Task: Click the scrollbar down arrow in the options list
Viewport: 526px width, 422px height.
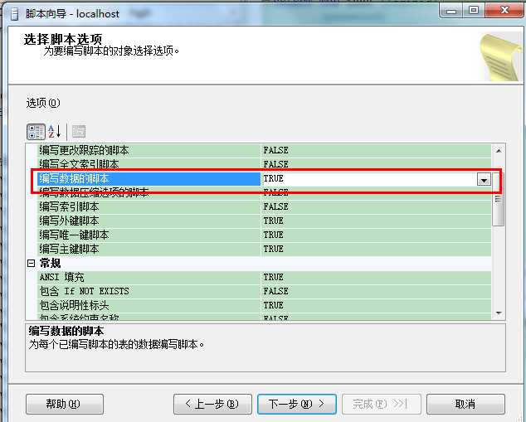Action: coord(499,313)
